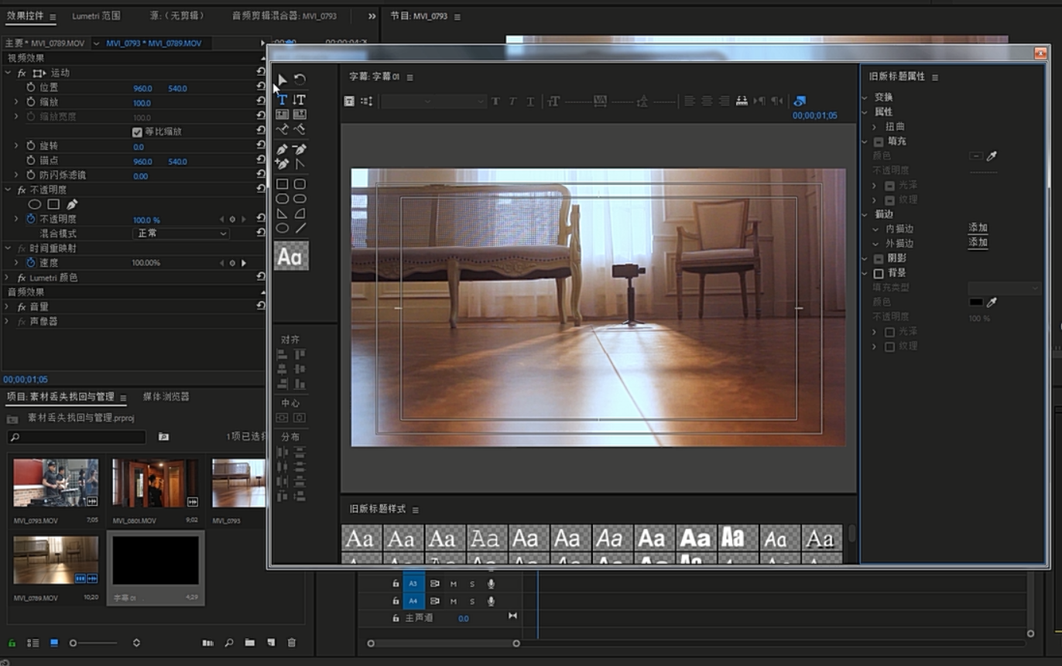Click the New Item icon in project panel
Viewport: 1062px width, 666px height.
click(x=271, y=643)
